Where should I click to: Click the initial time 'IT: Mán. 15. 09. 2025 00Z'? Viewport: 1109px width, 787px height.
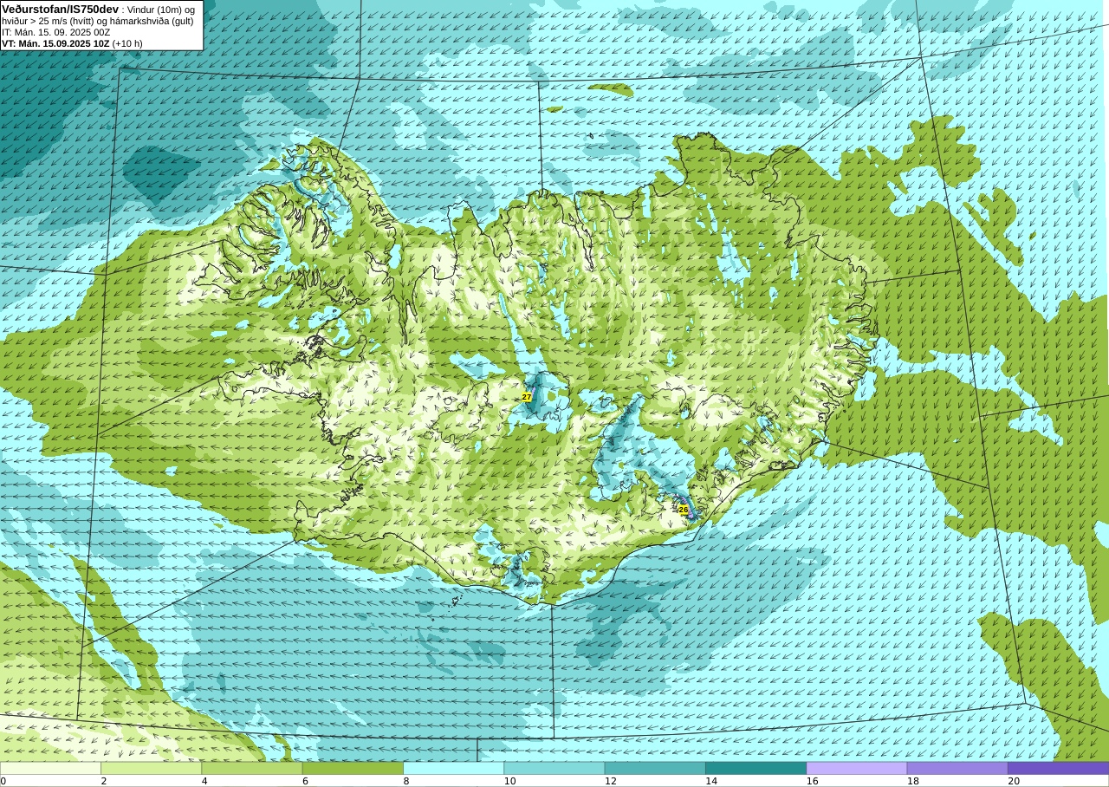56,32
